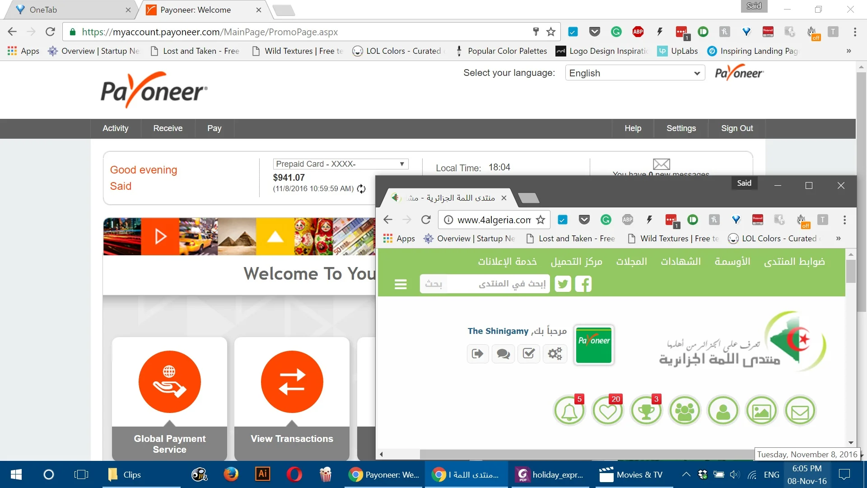Open the Prepaid Card account dropdown

click(340, 164)
